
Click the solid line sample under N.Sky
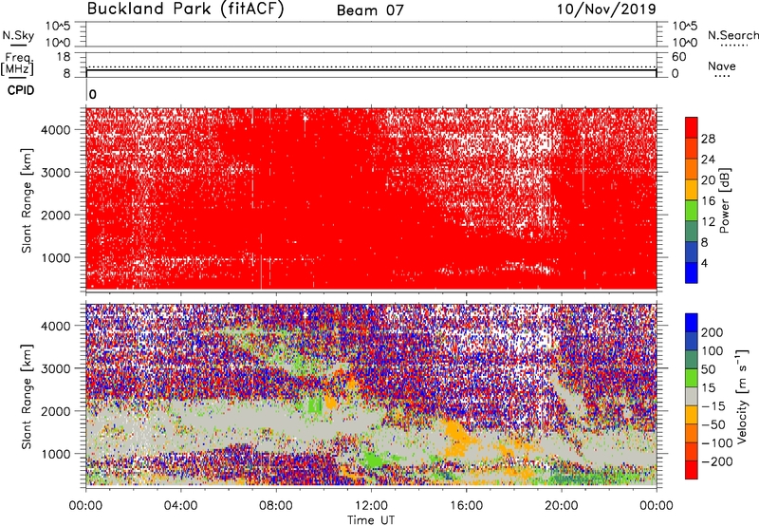pyautogui.click(x=18, y=45)
